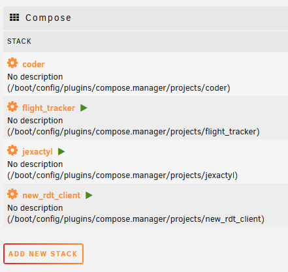Edit coder's "No description" text

click(x=35, y=77)
